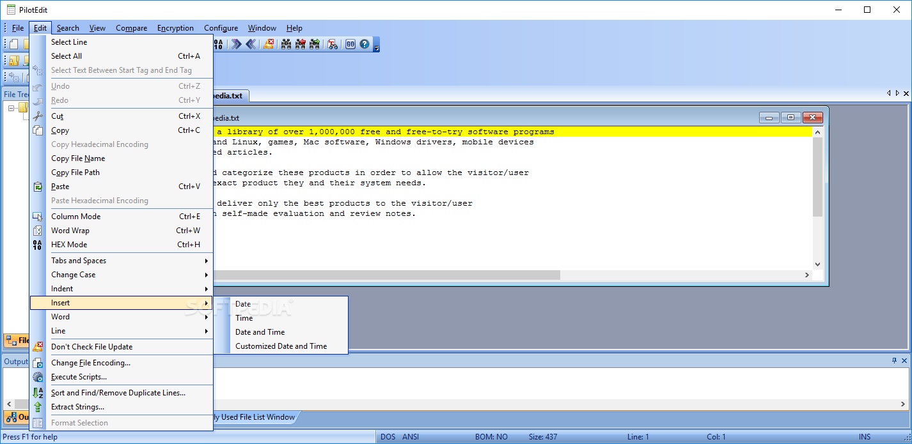
Task: Expand the Line submenu
Action: pos(122,331)
